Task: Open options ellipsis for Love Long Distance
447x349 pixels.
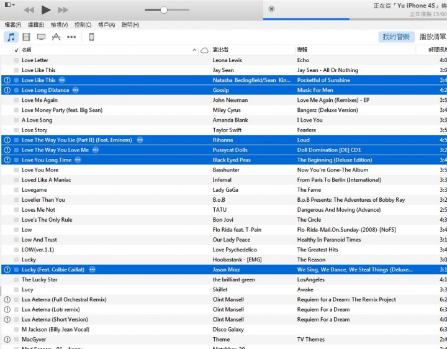Action: 76,90
